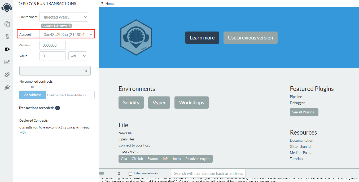Open Environment dropdown Injected Web3
359x182 pixels.
(64, 17)
